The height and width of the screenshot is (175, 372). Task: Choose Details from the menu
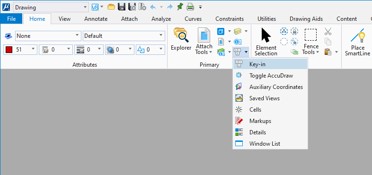click(x=270, y=132)
